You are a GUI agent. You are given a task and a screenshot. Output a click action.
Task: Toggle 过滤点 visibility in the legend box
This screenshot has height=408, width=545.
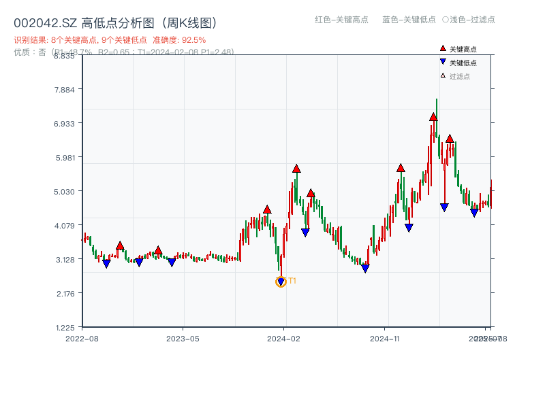pos(453,76)
